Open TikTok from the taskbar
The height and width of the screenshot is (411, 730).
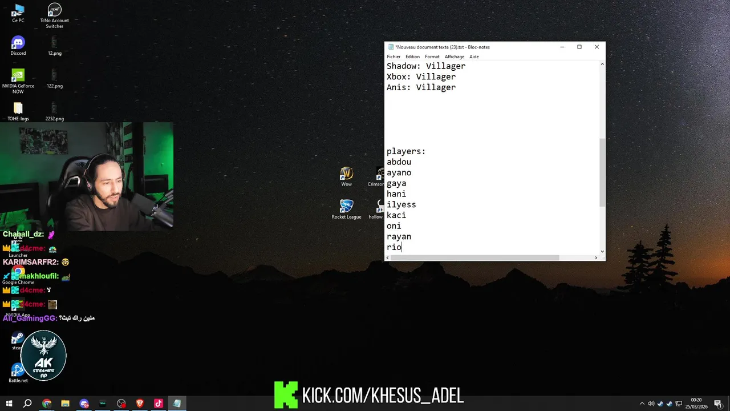pos(158,403)
